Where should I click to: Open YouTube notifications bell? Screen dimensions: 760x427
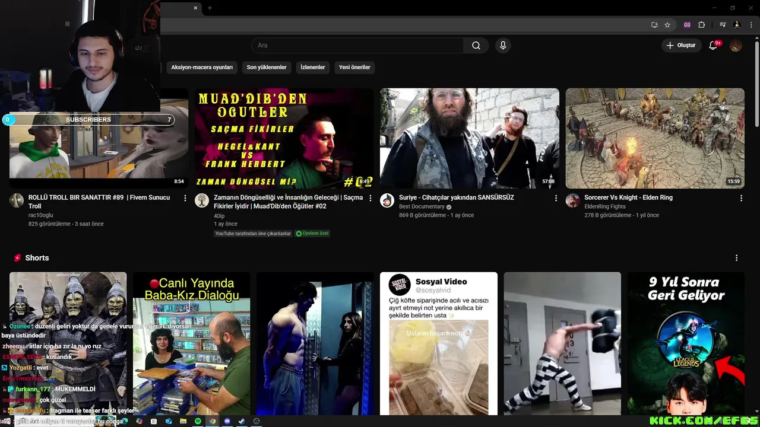click(x=713, y=46)
